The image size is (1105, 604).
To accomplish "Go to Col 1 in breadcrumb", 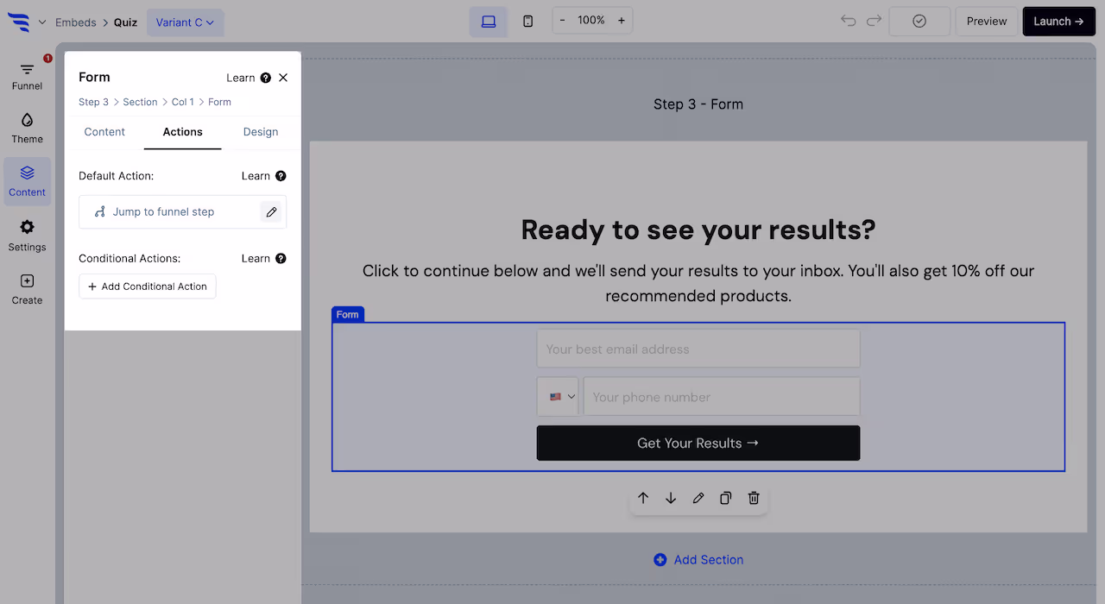I will click(x=183, y=102).
